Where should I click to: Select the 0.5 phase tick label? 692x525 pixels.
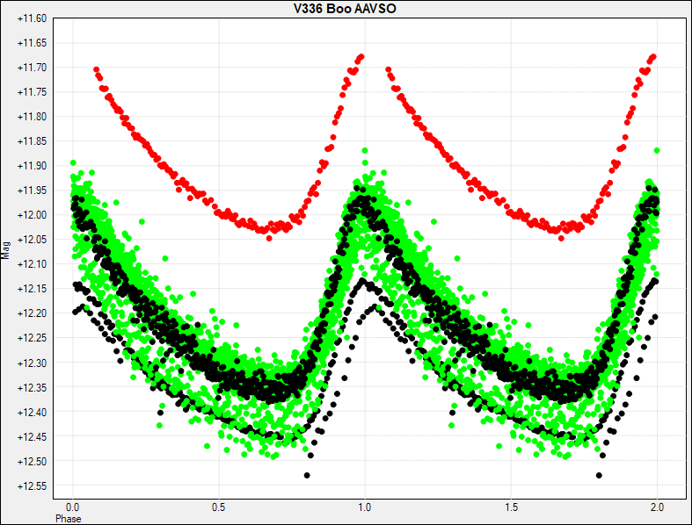(218, 507)
